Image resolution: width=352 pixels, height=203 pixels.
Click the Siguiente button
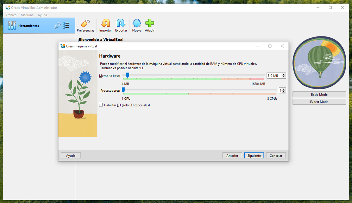(x=254, y=155)
